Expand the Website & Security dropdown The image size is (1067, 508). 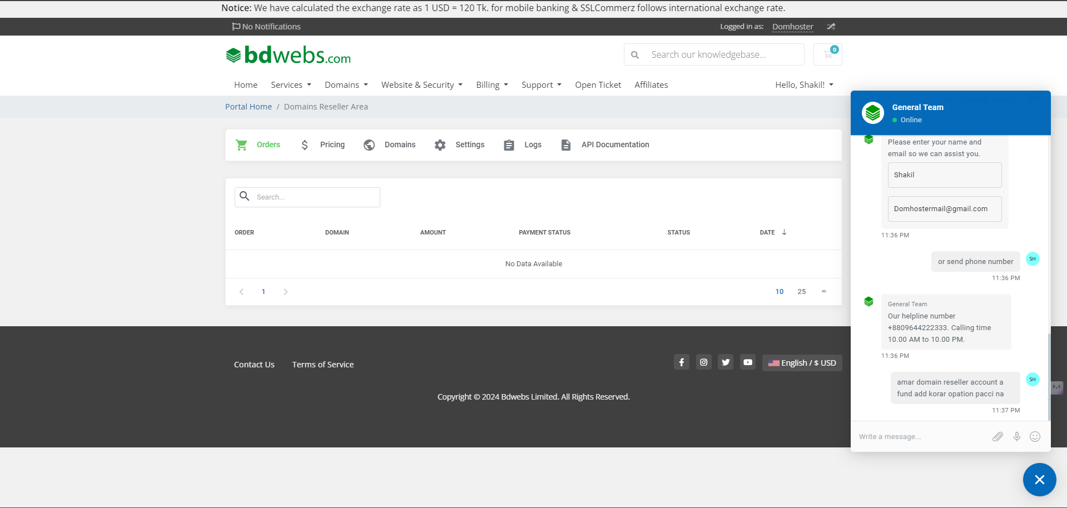click(x=422, y=85)
